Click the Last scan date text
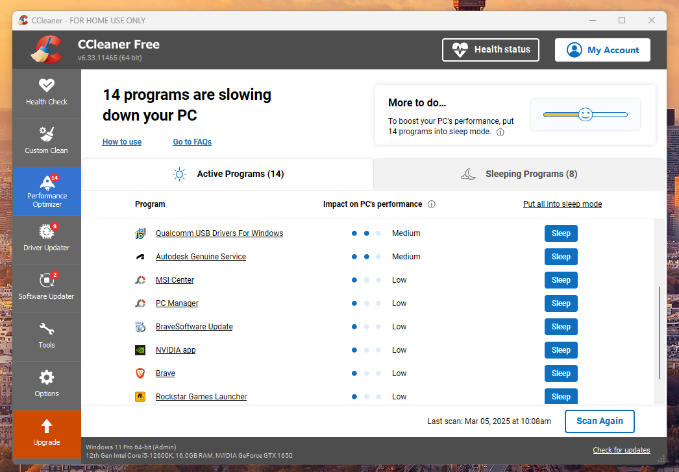Image resolution: width=679 pixels, height=472 pixels. tap(489, 421)
